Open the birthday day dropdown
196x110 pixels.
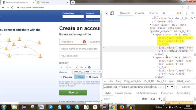pyautogui.click(x=63, y=67)
